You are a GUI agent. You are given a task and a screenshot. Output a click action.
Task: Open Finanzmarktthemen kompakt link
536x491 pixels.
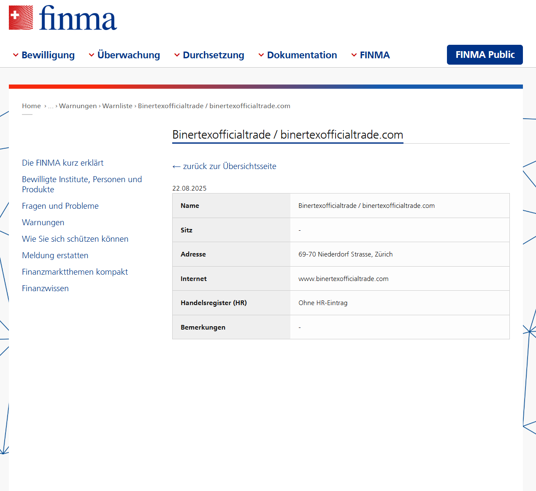75,272
